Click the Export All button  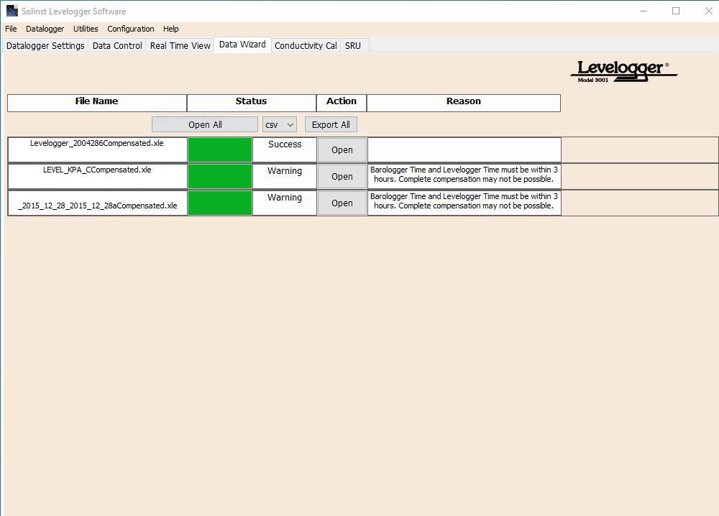tap(331, 124)
